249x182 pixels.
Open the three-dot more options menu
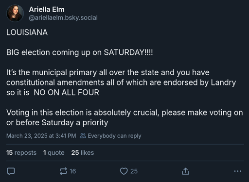point(238,171)
